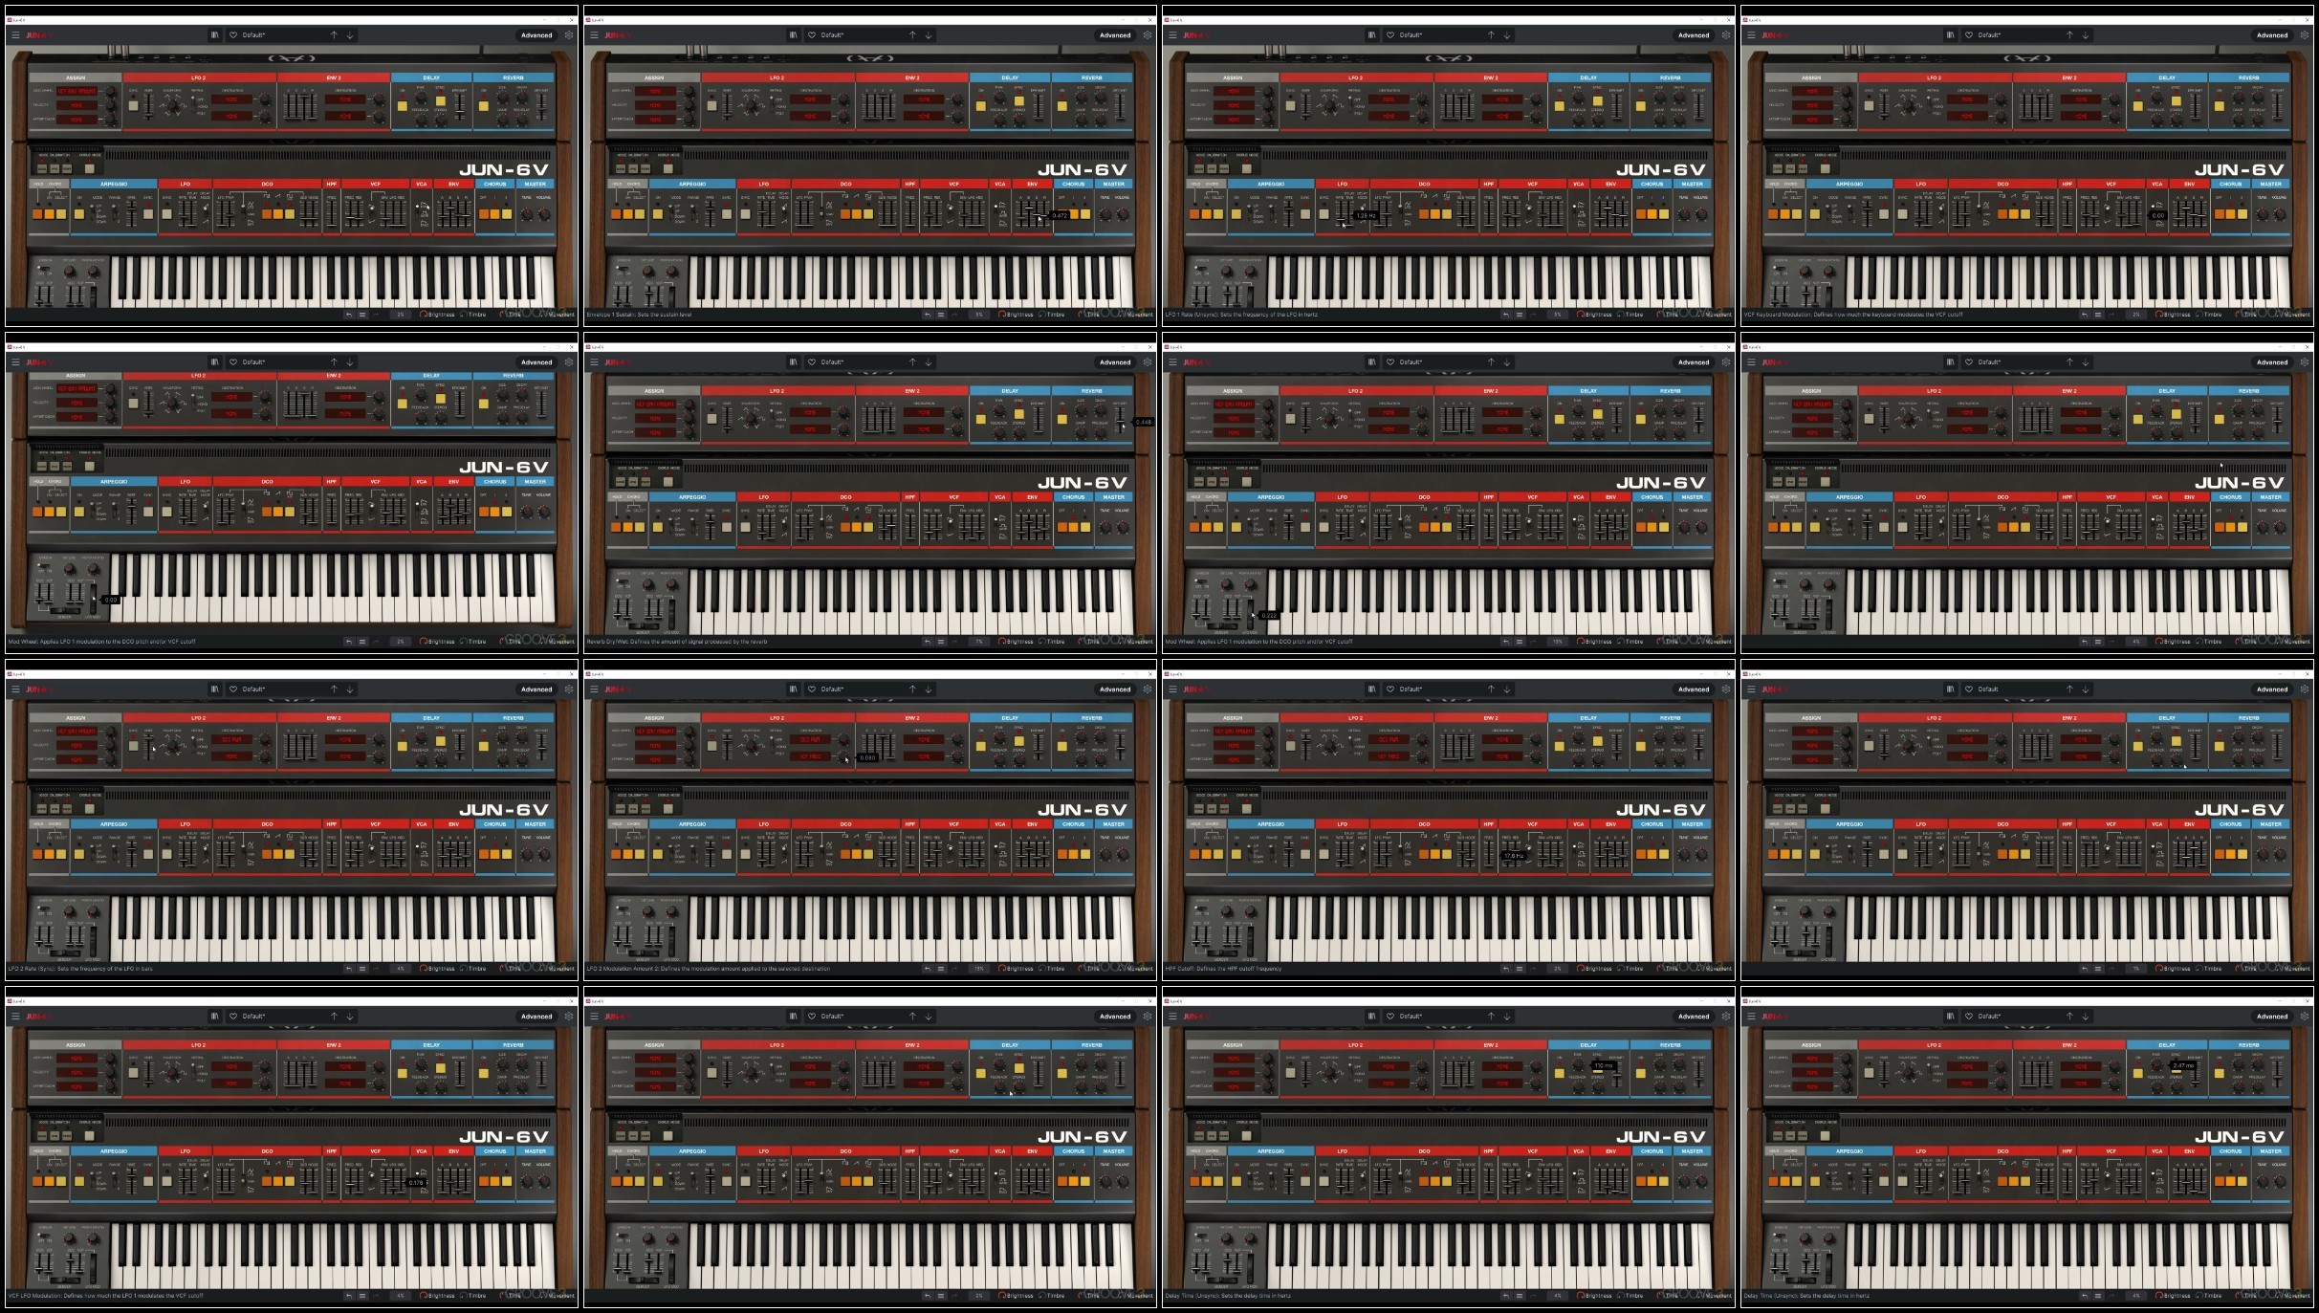Viewport: 2319px width, 1313px height.
Task: Select Chorus mode I button
Action: (x=495, y=214)
